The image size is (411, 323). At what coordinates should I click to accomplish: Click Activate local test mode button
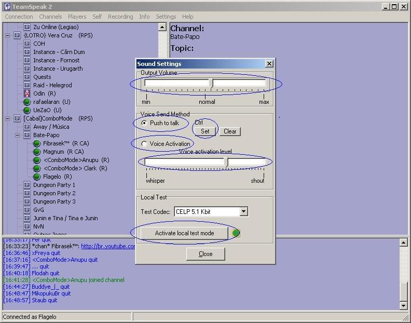184,233
